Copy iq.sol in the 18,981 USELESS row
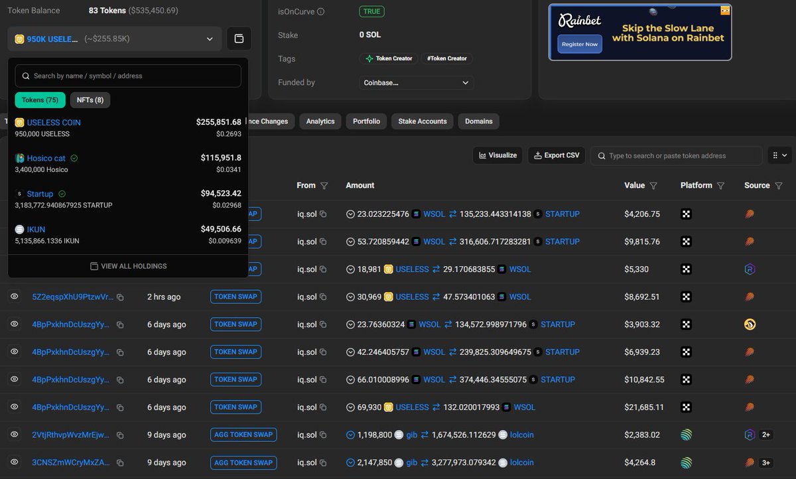This screenshot has width=796, height=479. click(323, 269)
